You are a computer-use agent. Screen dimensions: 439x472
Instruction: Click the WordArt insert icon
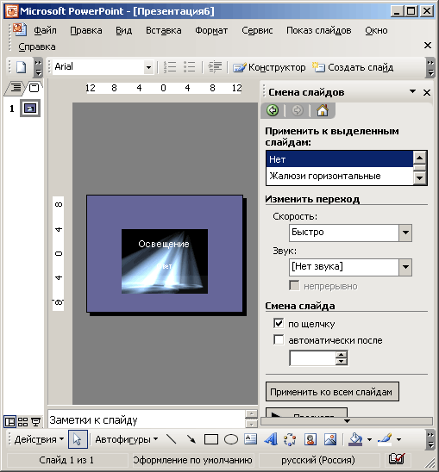[271, 439]
